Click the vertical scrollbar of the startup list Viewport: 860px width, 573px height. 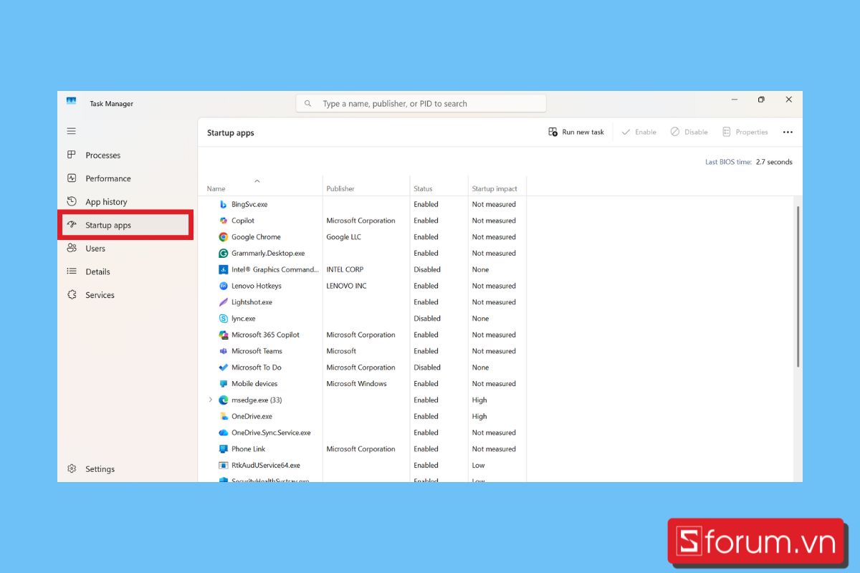click(798, 286)
